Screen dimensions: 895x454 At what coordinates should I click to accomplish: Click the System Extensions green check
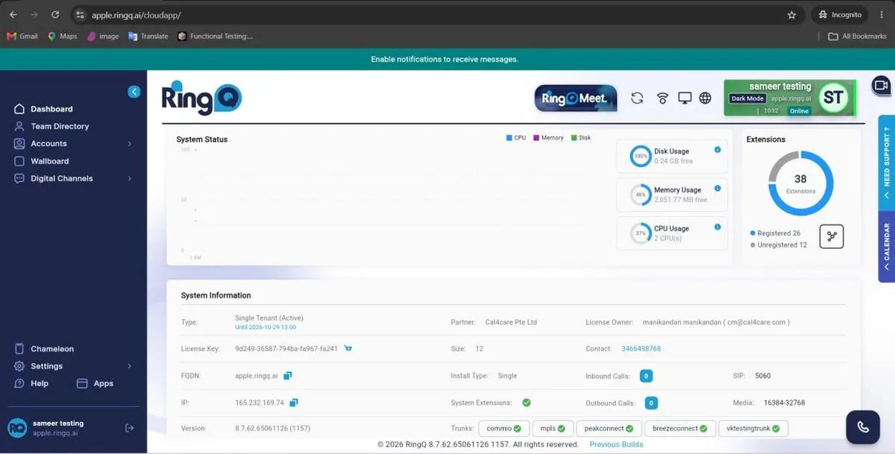tap(527, 403)
